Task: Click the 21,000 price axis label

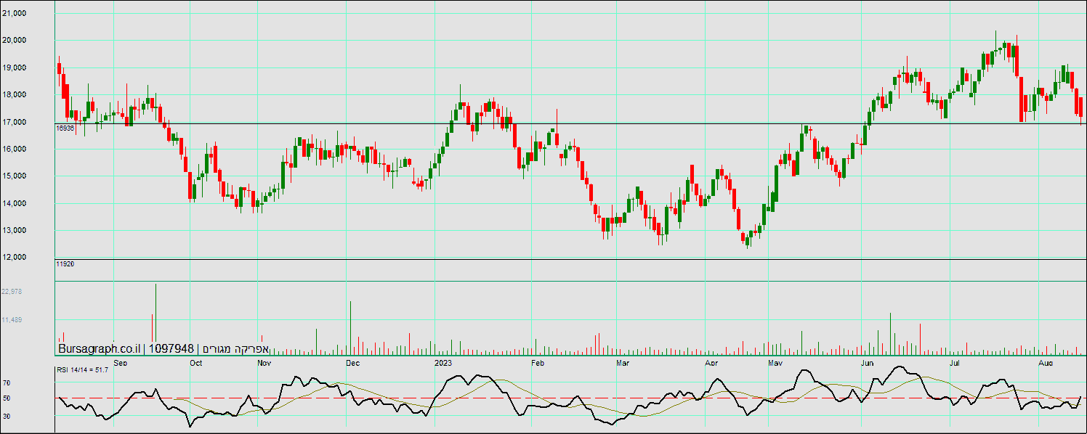Action: (15, 14)
